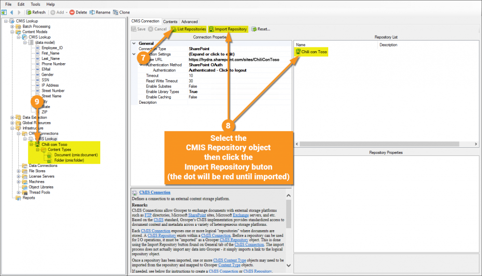
Task: Expand the License Servers tree node
Action: pos(18,176)
